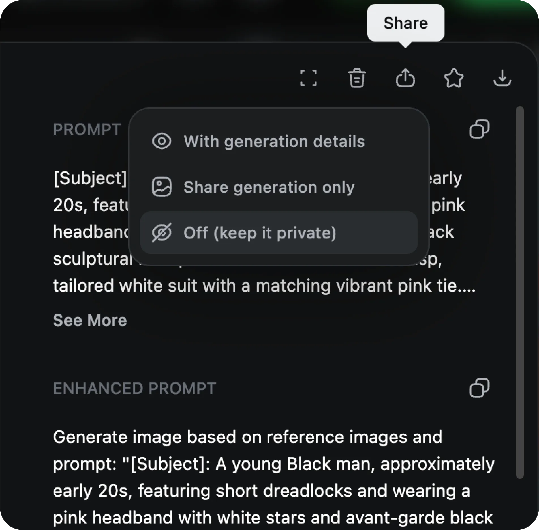Screen dimensions: 539x530
Task: Click text 'early 20s, featuring short dreadlocks'
Action: [x=202, y=491]
